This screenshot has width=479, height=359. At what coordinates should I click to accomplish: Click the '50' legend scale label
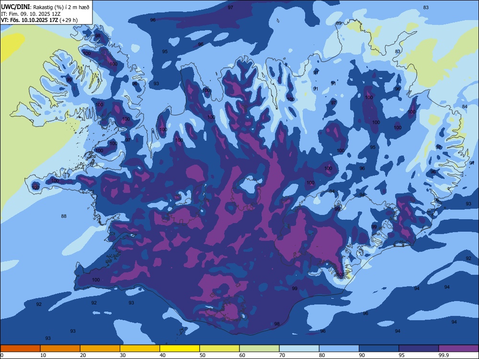[203, 355]
